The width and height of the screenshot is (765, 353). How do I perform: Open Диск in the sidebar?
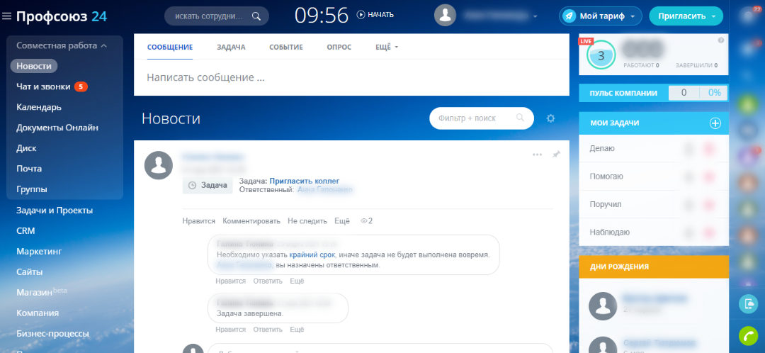(x=26, y=148)
